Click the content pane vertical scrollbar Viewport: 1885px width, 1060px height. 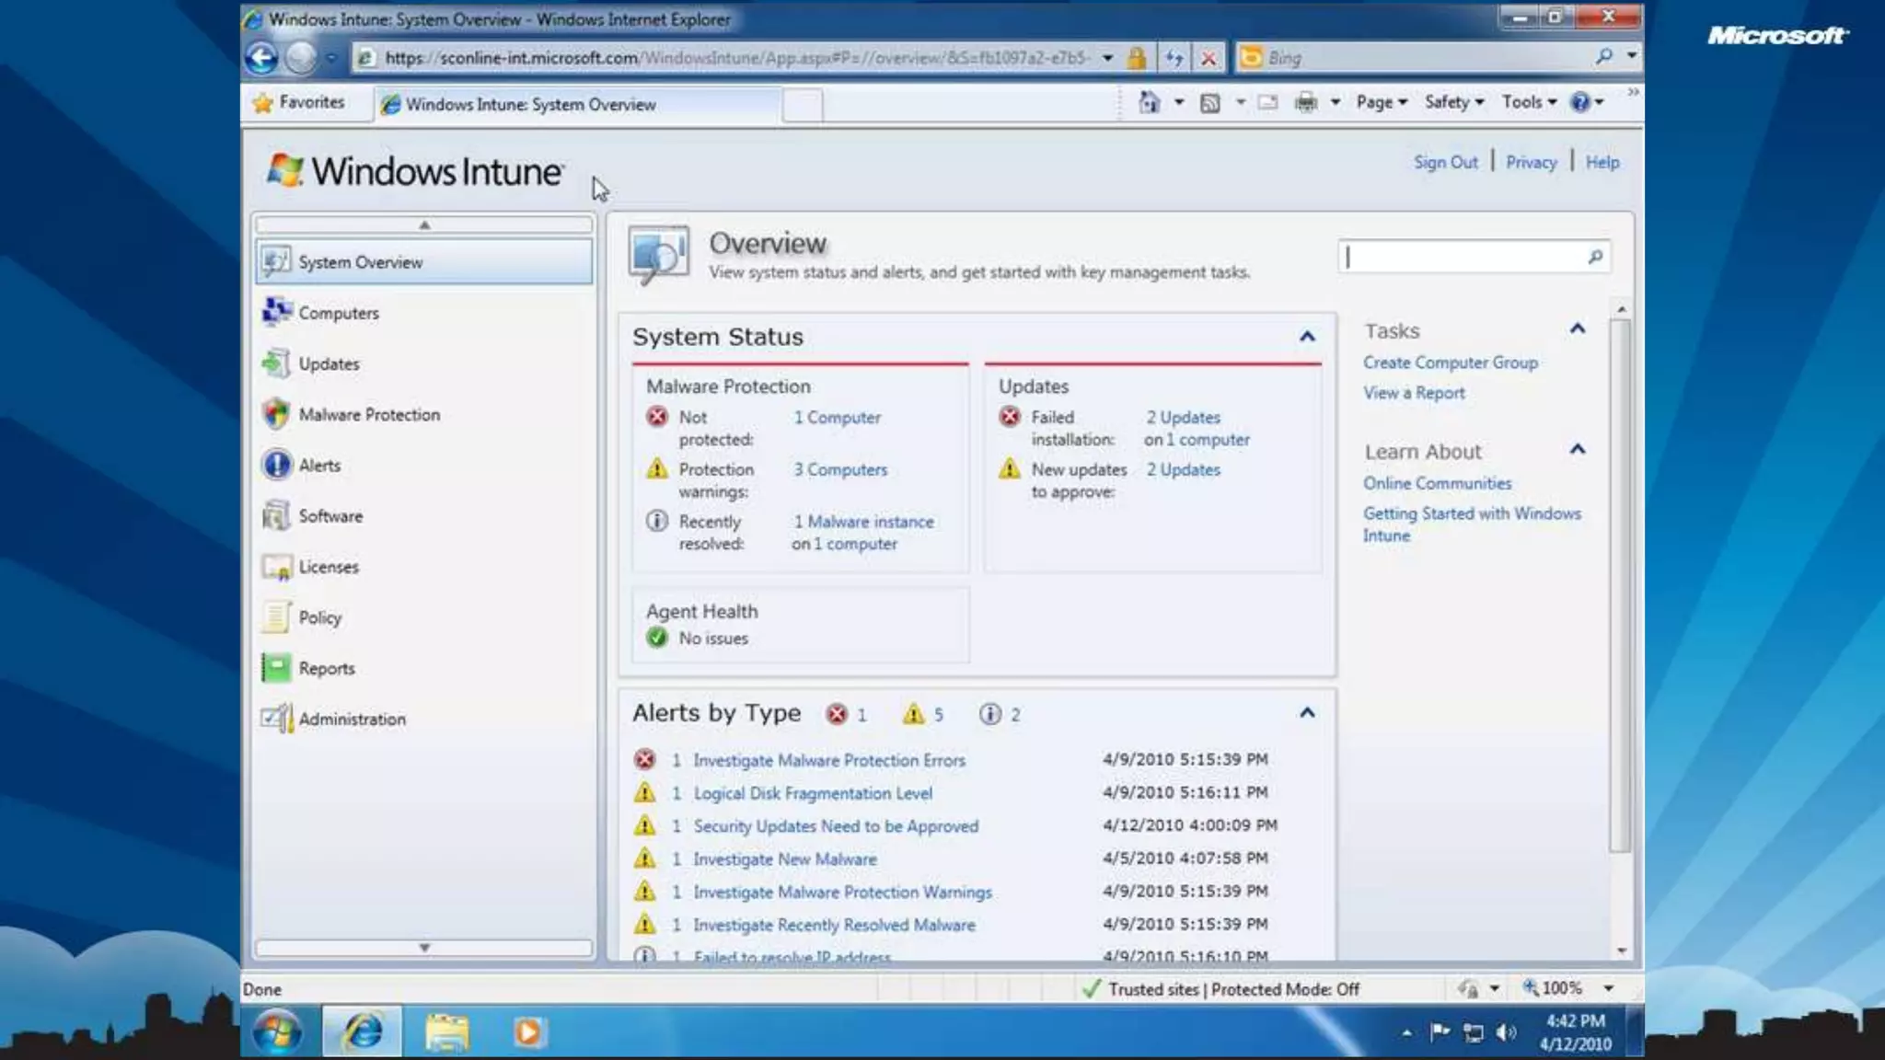pos(1621,585)
